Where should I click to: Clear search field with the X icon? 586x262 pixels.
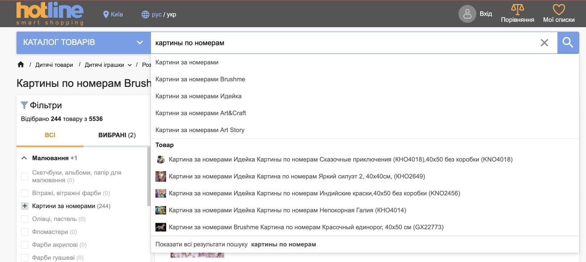pos(544,43)
